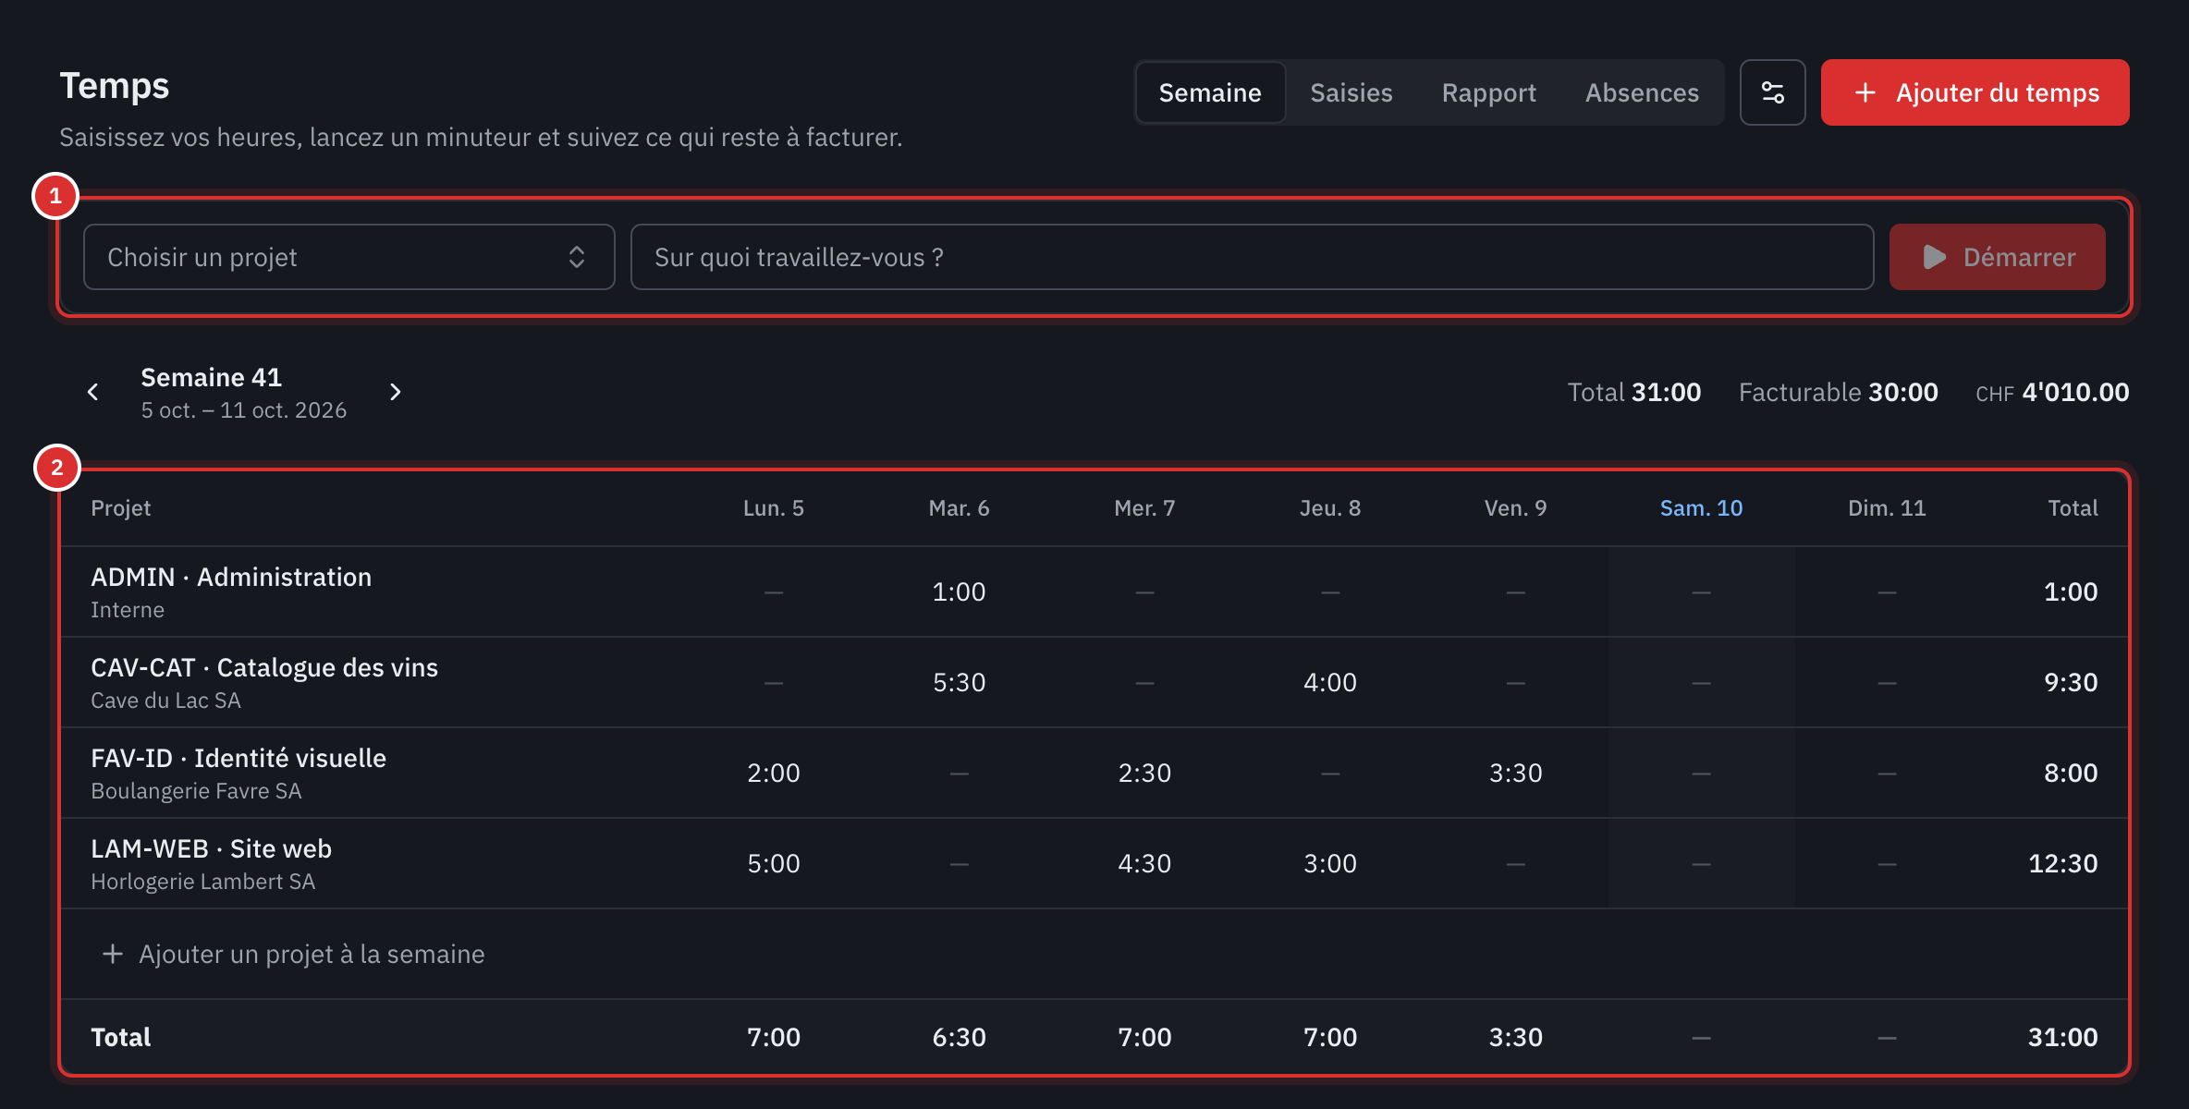Start timer with Démarrer button
The image size is (2189, 1109).
1997,257
